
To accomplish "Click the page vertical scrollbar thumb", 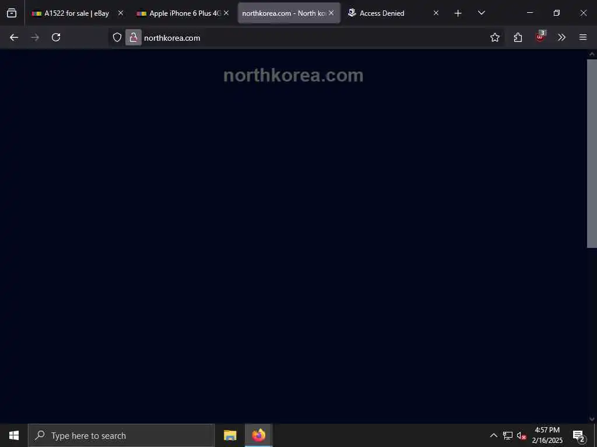I will click(x=592, y=153).
